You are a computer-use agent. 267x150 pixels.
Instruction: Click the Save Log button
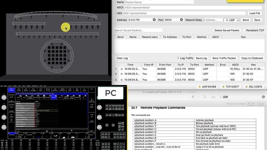(201, 58)
